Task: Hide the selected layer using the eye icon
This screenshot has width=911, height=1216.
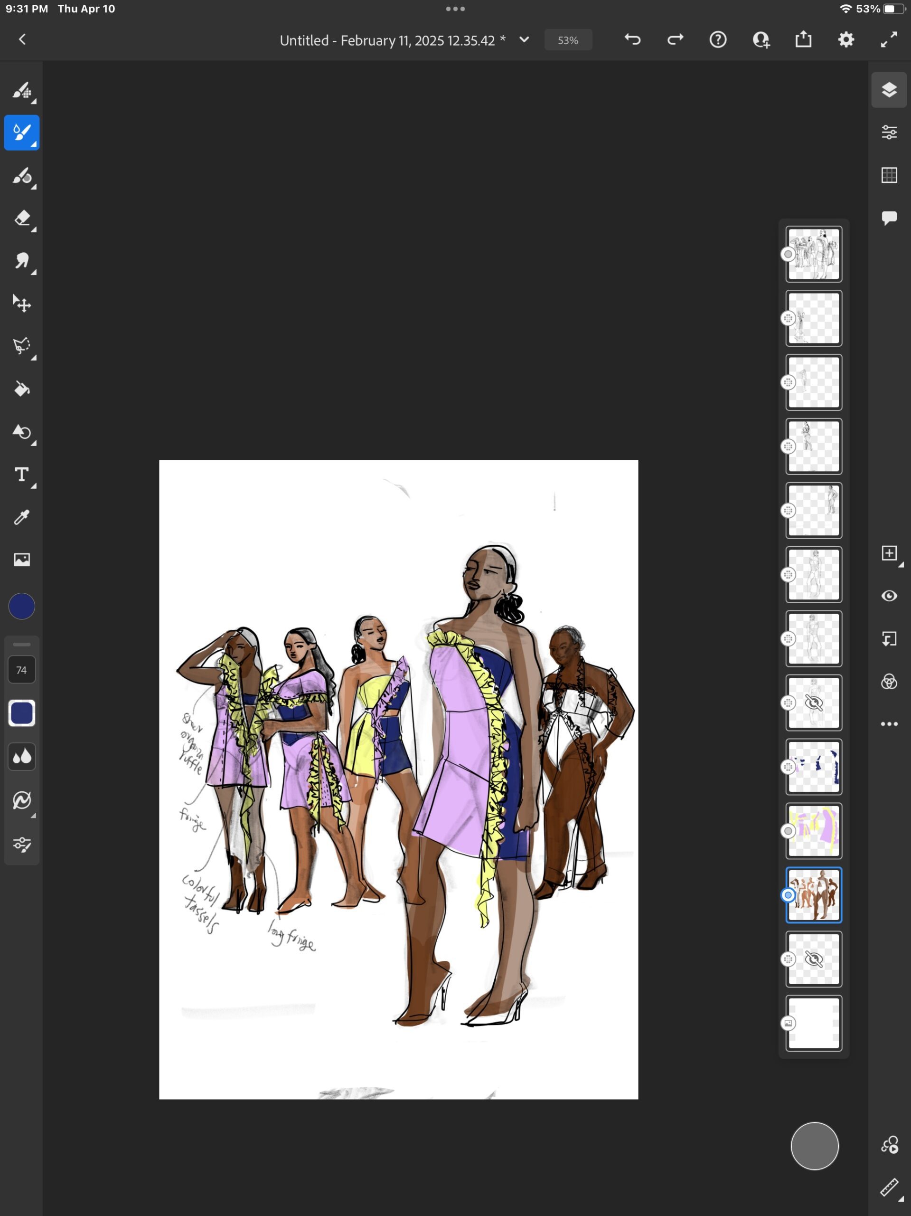Action: [889, 596]
